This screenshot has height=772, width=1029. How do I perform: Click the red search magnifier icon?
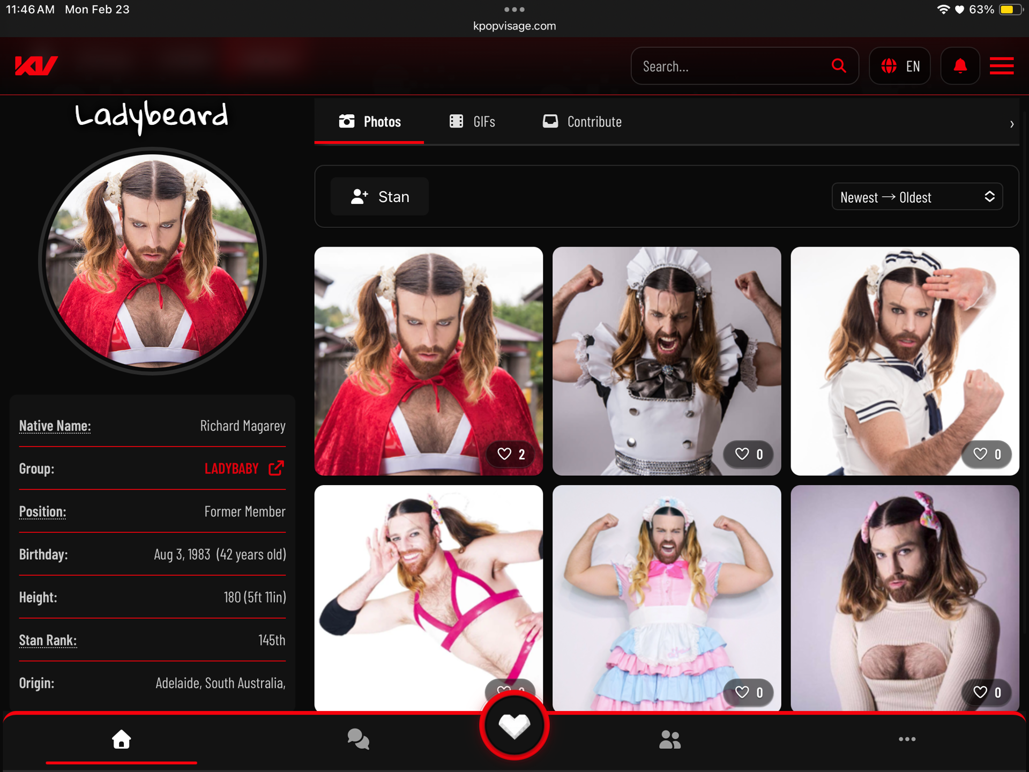click(839, 66)
